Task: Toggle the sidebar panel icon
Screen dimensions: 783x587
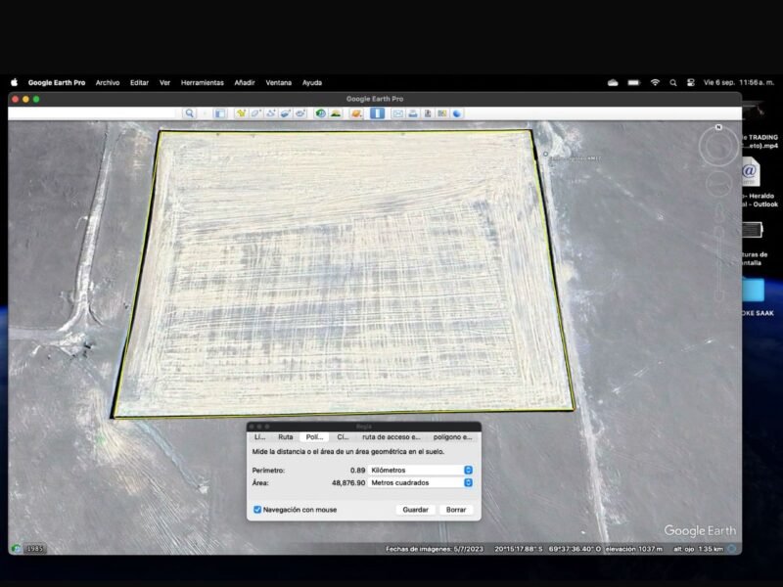Action: click(220, 113)
